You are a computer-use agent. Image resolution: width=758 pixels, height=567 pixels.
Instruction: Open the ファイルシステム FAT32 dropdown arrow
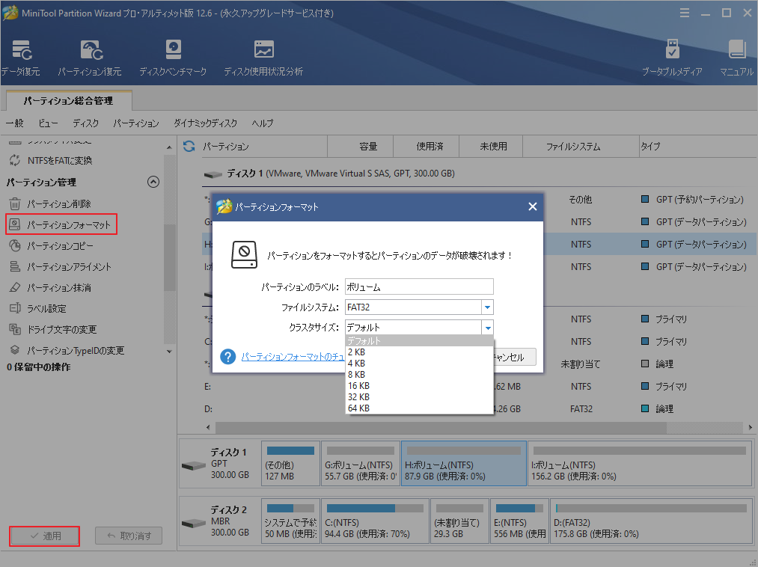pyautogui.click(x=487, y=307)
